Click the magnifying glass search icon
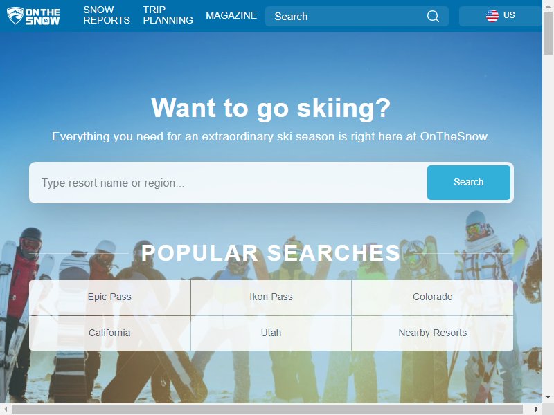 [x=433, y=16]
